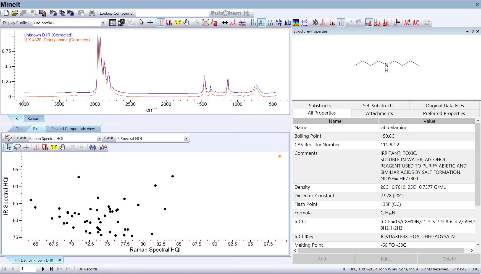Click the next record navigation arrow
This screenshot has width=481, height=274.
click(43, 269)
